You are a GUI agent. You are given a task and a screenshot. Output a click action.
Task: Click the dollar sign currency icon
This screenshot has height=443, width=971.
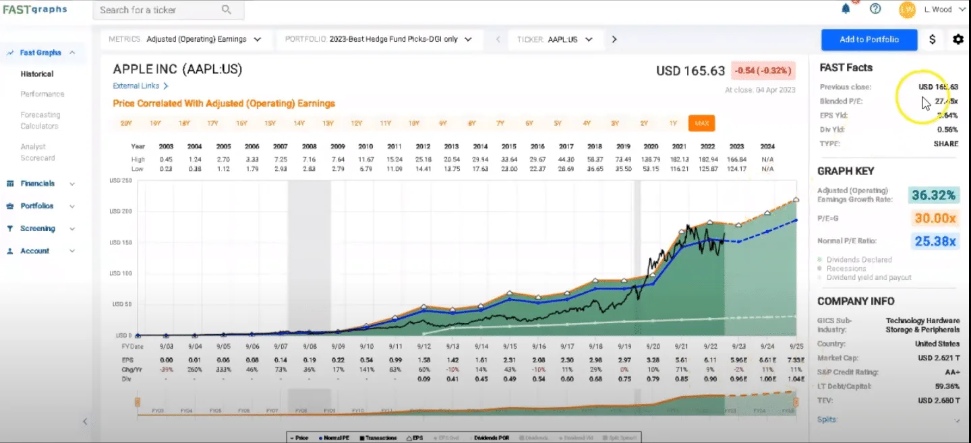tap(933, 39)
